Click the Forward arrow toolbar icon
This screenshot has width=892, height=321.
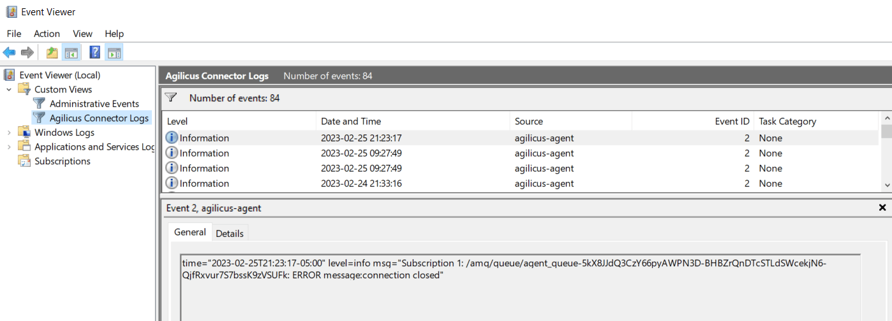pyautogui.click(x=27, y=53)
